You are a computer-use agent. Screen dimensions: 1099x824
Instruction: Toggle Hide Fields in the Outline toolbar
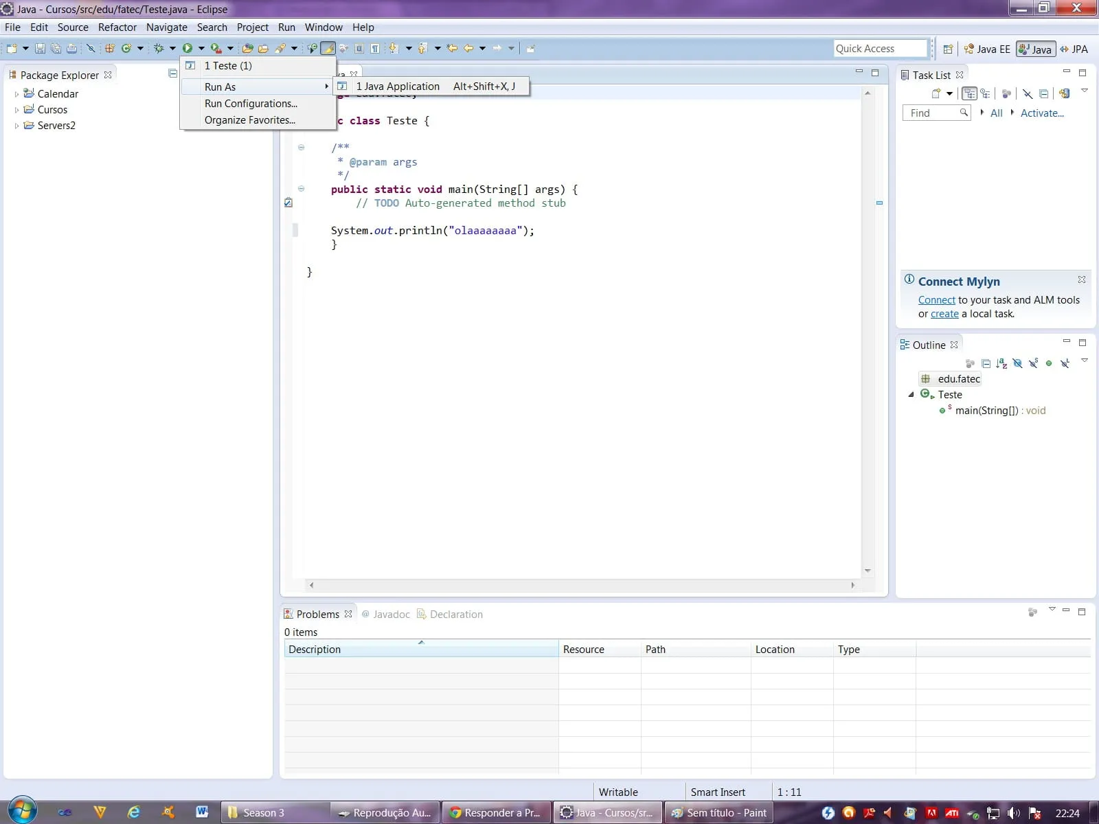(x=1017, y=363)
